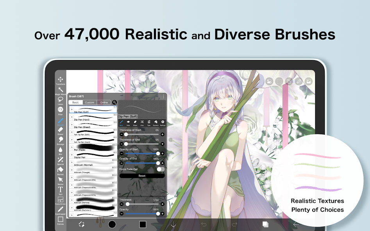Increase Thickness of End with plus button
Image resolution: width=370 pixels, height=231 pixels.
[163, 144]
